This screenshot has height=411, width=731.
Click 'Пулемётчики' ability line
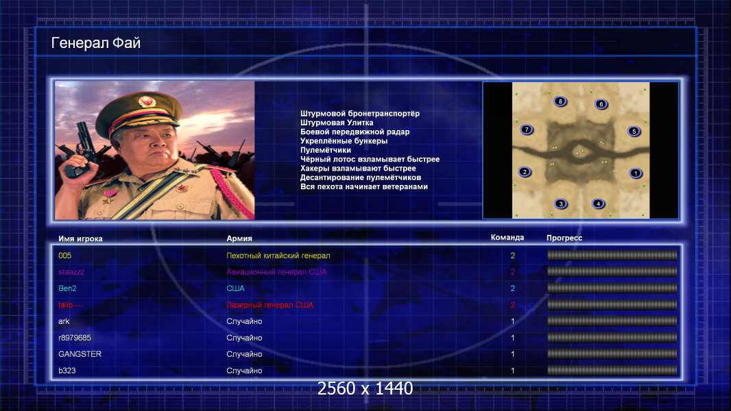(x=326, y=150)
